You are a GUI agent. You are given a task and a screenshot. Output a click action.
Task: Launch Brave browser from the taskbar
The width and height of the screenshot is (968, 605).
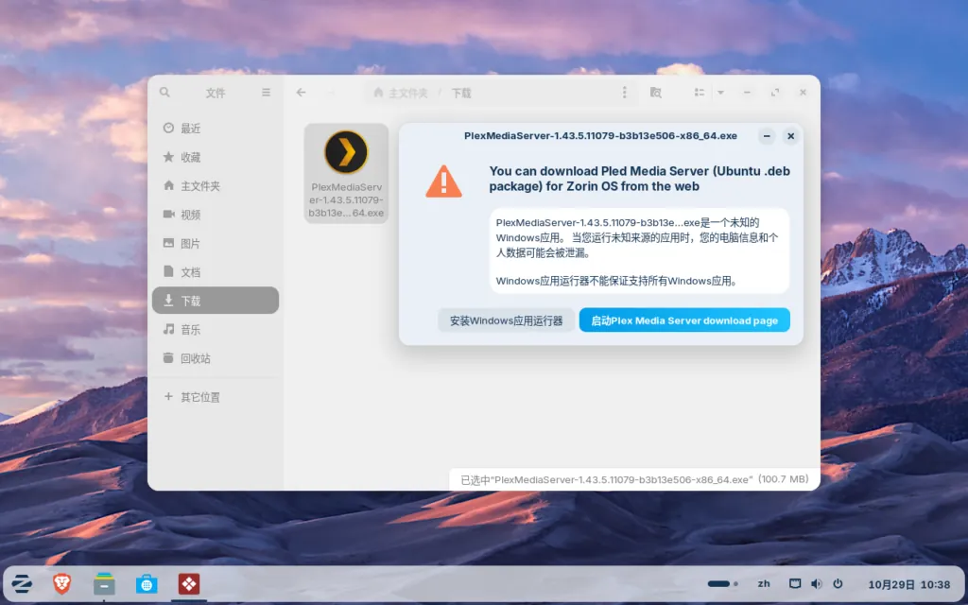[61, 583]
